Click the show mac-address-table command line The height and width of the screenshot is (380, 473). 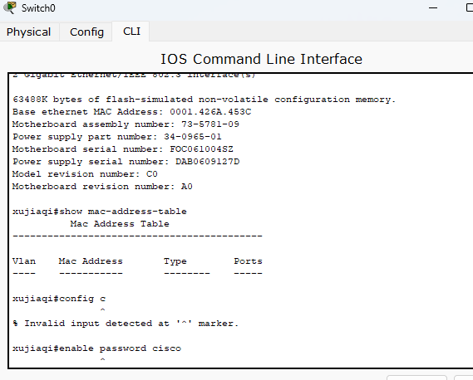tap(100, 212)
